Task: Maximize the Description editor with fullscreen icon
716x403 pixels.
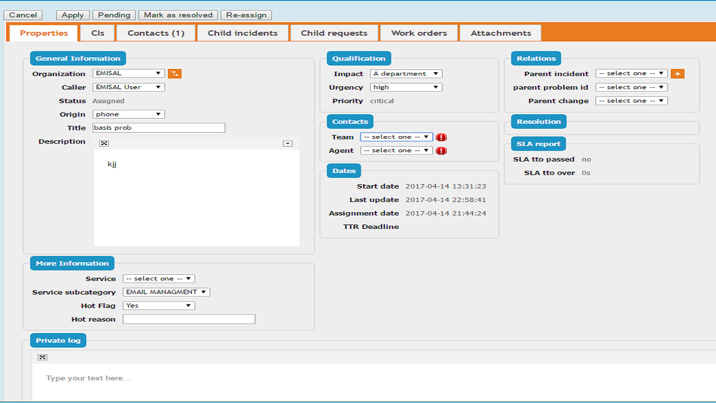Action: point(104,143)
